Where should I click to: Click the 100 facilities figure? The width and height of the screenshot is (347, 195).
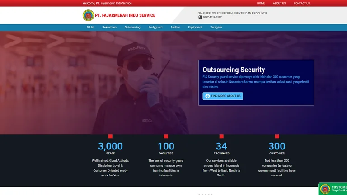(x=166, y=146)
